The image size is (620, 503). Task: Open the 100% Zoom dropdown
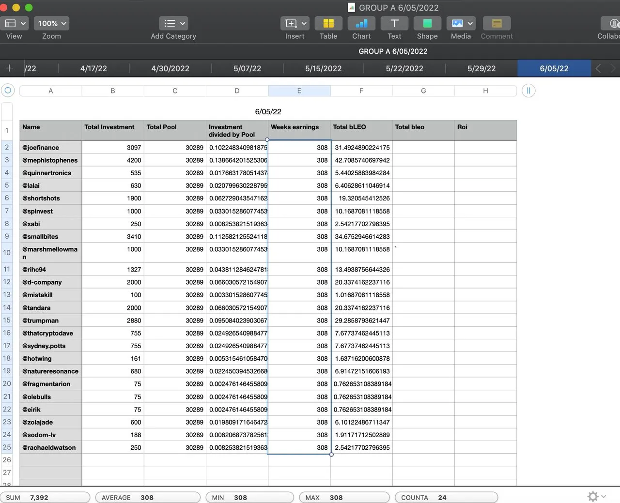pos(51,23)
